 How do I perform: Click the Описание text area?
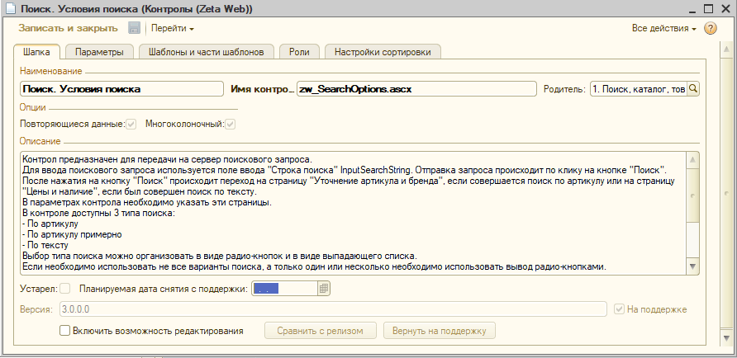pos(354,213)
